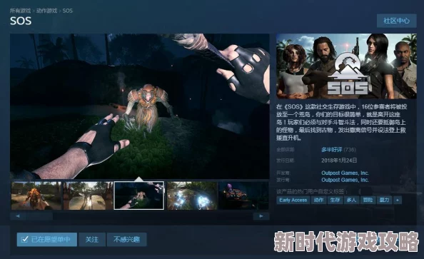Click the screenshot strip scrollbar handle

pos(39,216)
